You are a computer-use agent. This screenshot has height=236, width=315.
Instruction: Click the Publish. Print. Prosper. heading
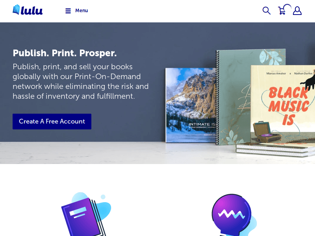[x=65, y=53]
